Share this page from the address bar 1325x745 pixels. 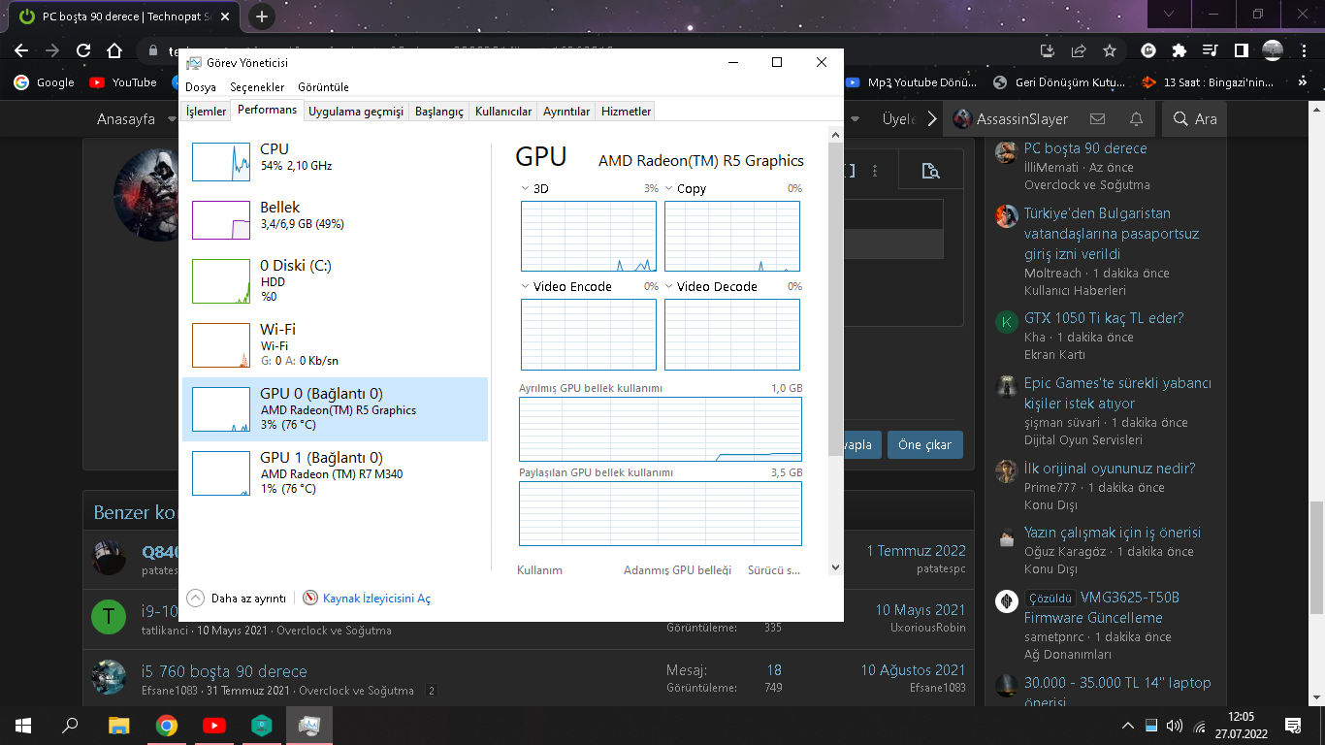[x=1079, y=50]
